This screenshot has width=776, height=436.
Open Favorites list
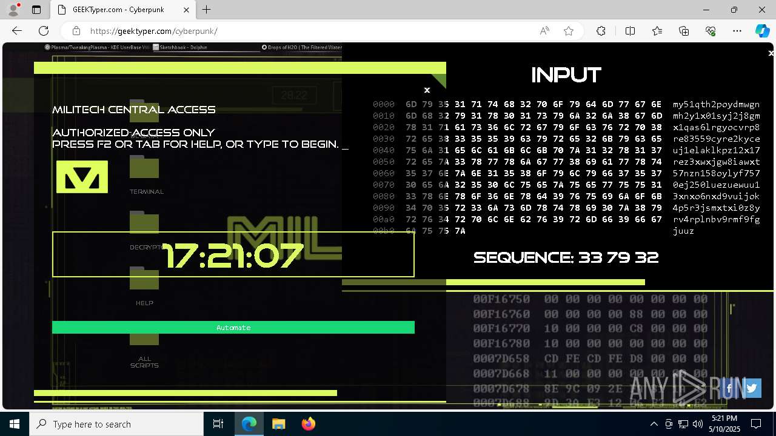(x=657, y=31)
